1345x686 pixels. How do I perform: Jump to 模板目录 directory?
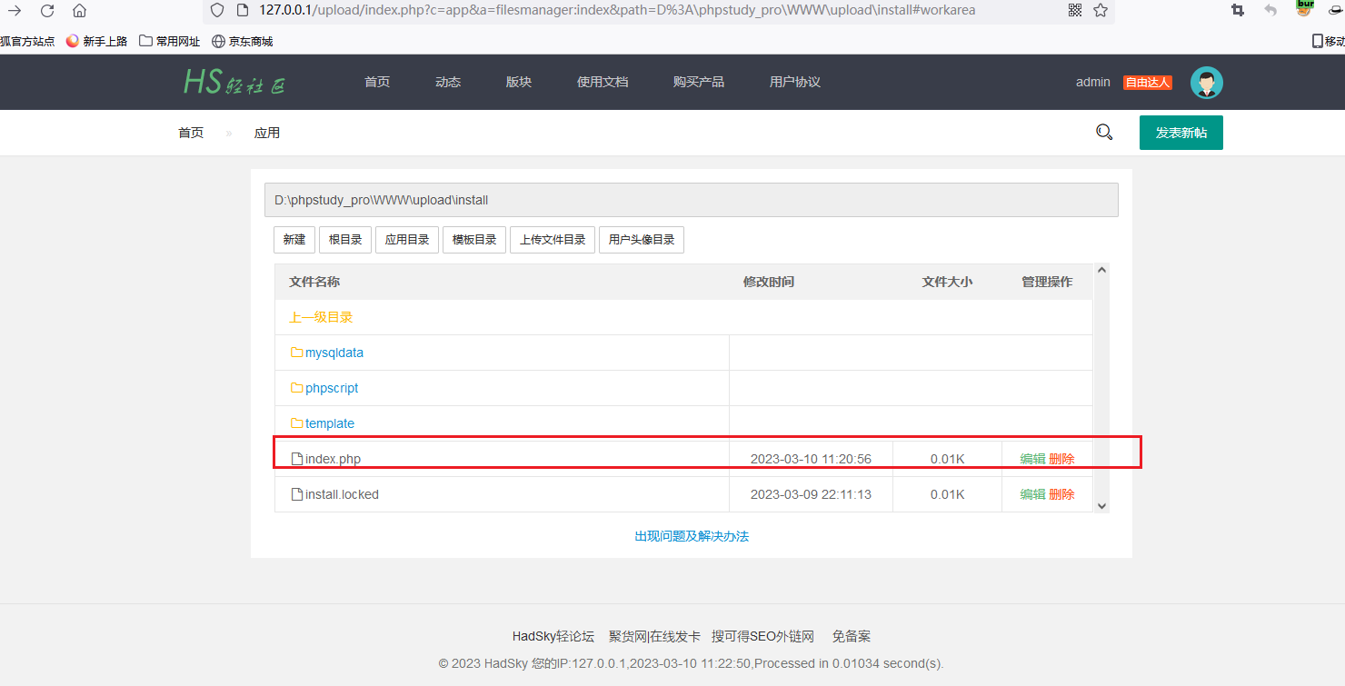[x=474, y=240]
